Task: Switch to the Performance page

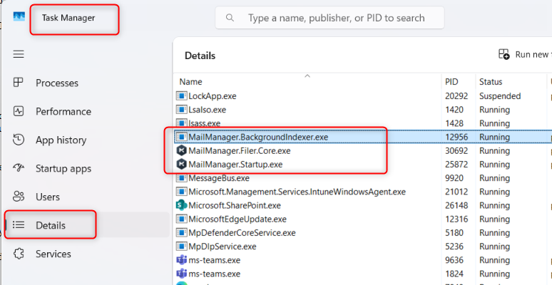Action: 63,111
